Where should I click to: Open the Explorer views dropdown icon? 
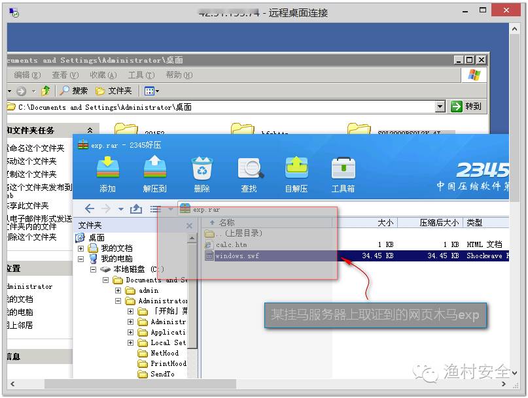click(151, 91)
